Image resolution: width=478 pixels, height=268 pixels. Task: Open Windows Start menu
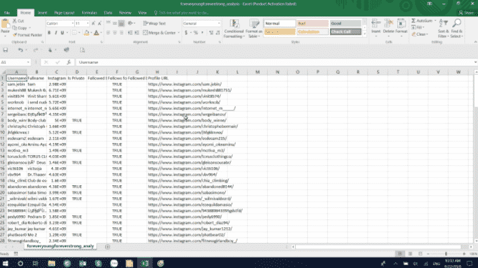5,263
